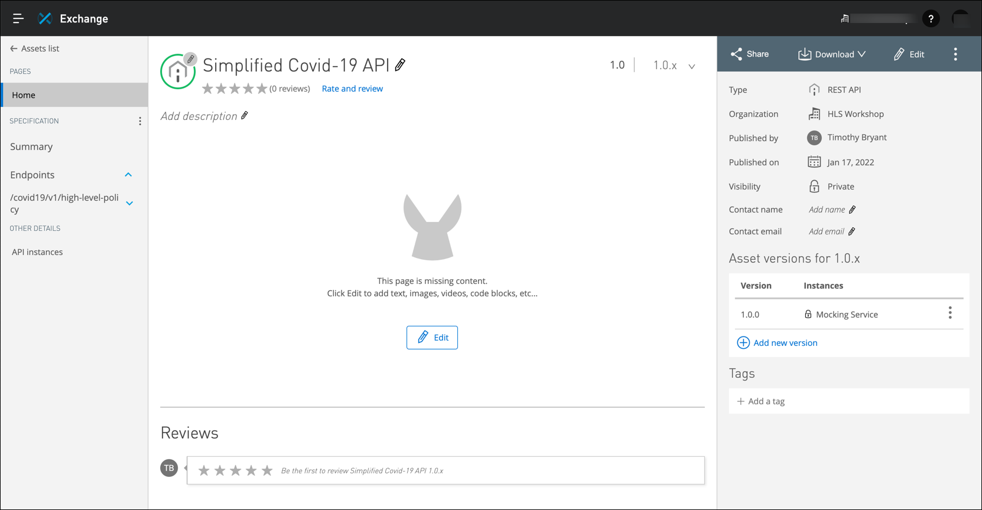The height and width of the screenshot is (510, 982).
Task: Open the help question mark icon
Action: (x=931, y=19)
